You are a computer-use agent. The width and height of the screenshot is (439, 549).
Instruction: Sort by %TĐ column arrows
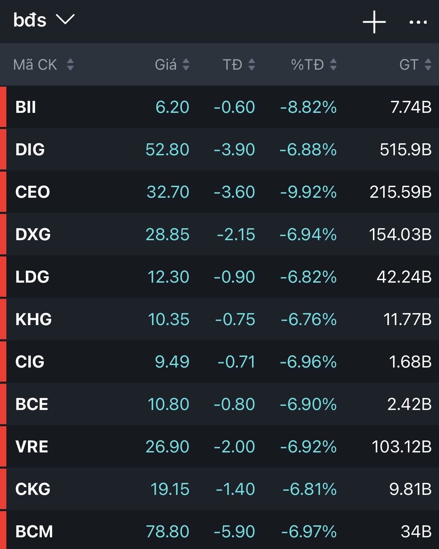tap(333, 64)
